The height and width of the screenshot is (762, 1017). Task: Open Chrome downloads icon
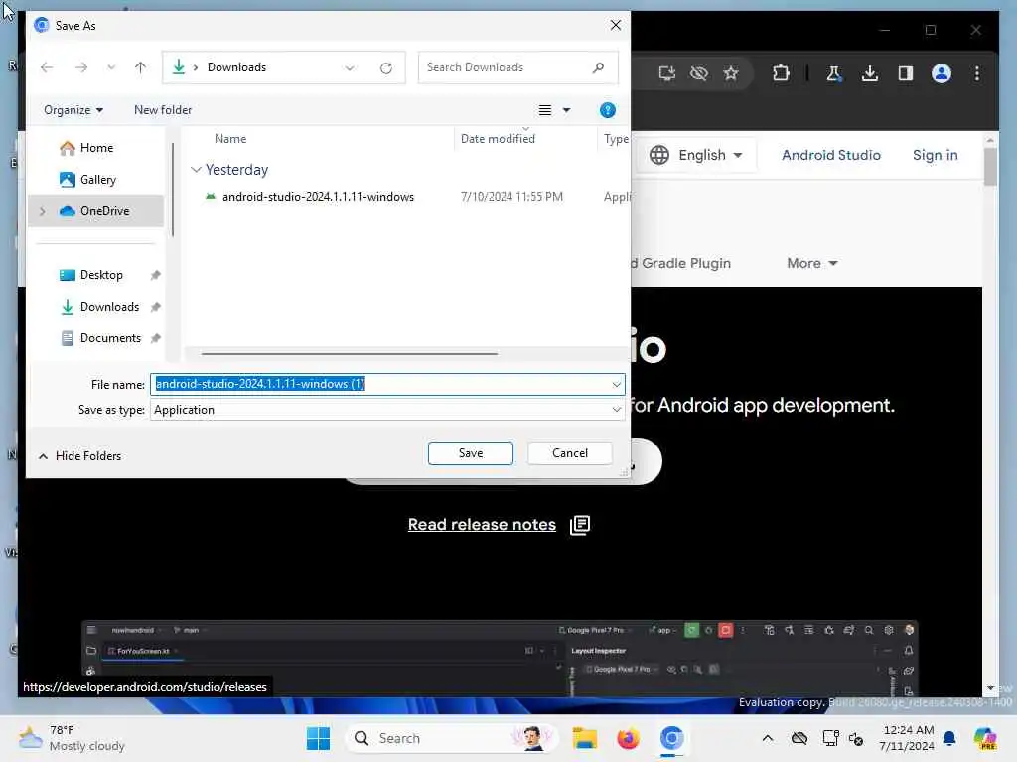pyautogui.click(x=870, y=73)
